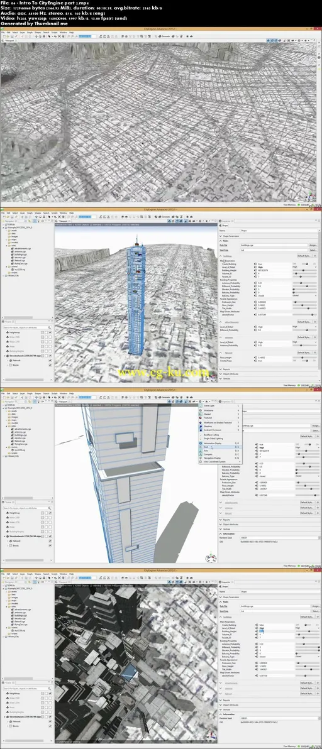Image resolution: width=322 pixels, height=749 pixels.
Task: Toggle Information Display menu entry
Action: pyautogui.click(x=220, y=443)
